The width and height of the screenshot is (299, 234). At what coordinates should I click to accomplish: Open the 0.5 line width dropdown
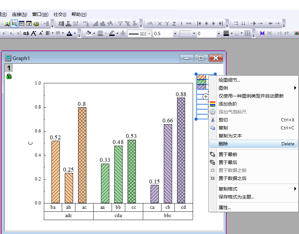[175, 34]
